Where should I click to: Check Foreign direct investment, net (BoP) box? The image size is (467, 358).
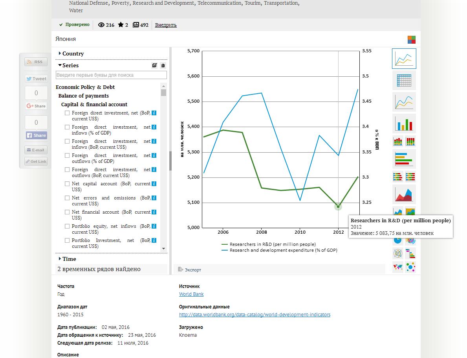[67, 113]
